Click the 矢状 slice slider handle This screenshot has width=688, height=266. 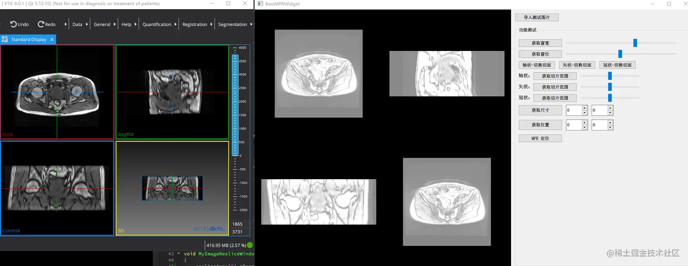pos(610,87)
